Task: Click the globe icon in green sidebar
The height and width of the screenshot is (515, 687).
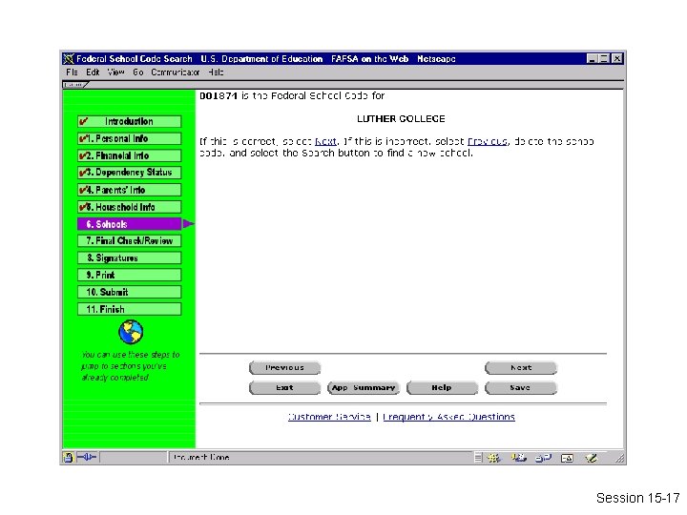Action: pos(131,332)
